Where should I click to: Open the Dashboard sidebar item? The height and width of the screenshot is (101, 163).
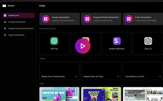tap(19, 15)
